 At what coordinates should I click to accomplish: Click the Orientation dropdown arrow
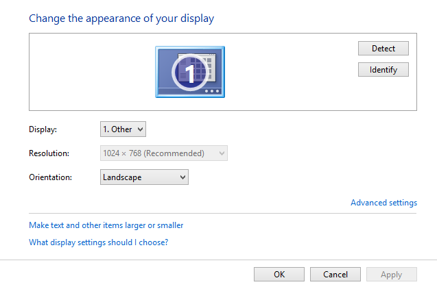[x=182, y=177]
